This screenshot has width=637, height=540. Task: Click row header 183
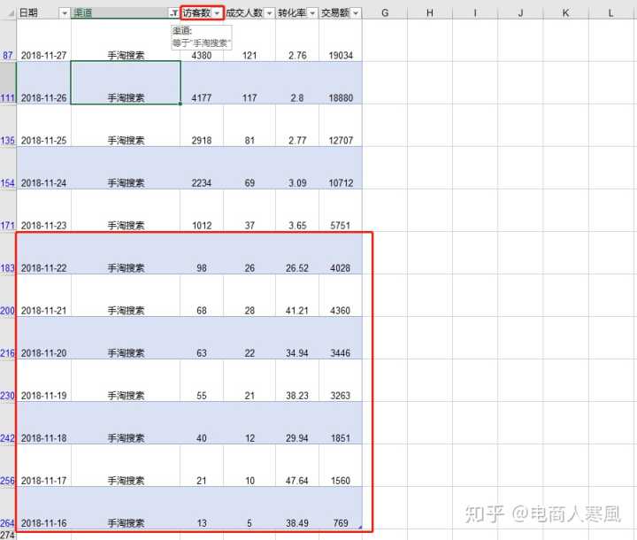pyautogui.click(x=8, y=268)
